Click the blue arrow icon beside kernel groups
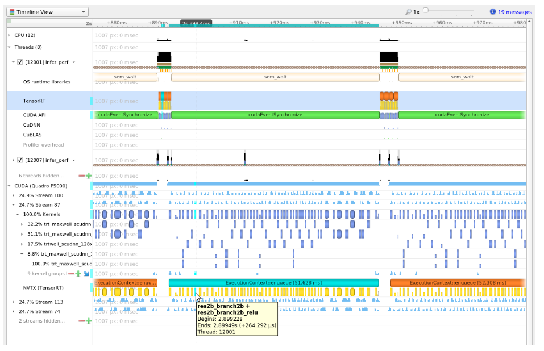Image resolution: width=544 pixels, height=351 pixels. pos(86,273)
